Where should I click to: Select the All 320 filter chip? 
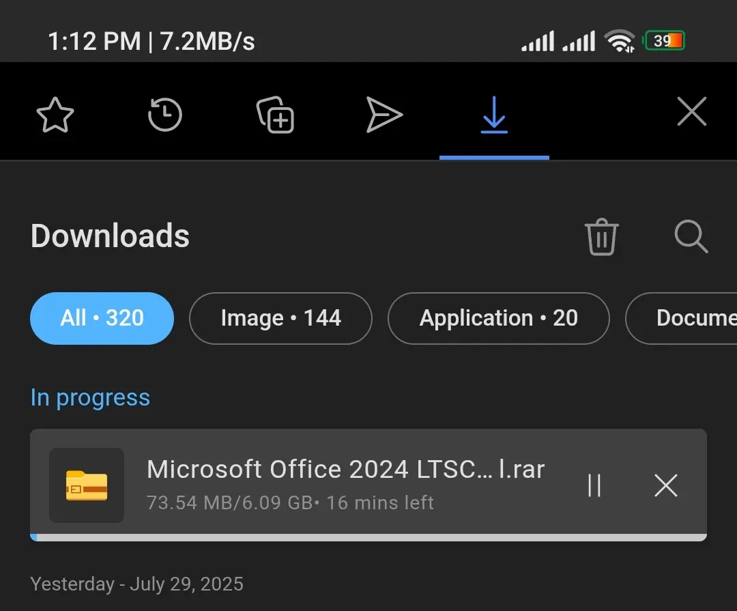pos(102,318)
